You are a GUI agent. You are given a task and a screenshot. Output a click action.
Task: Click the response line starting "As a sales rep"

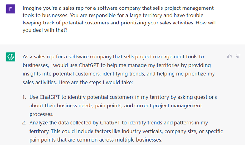point(113,57)
